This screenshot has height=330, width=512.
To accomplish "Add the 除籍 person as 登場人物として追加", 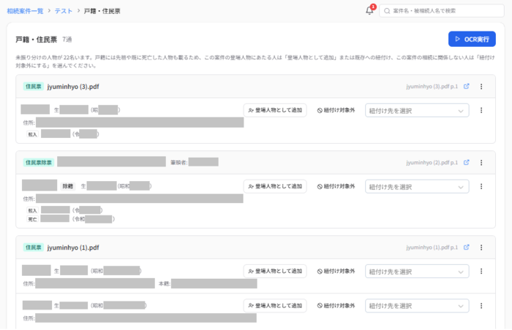I will [275, 186].
